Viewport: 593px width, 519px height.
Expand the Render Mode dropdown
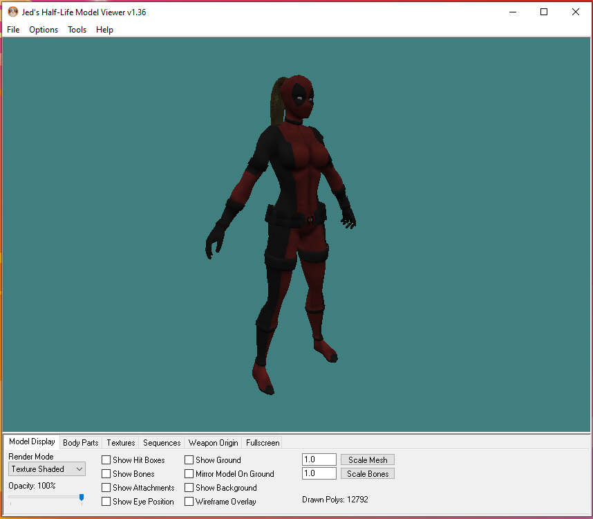(x=47, y=469)
